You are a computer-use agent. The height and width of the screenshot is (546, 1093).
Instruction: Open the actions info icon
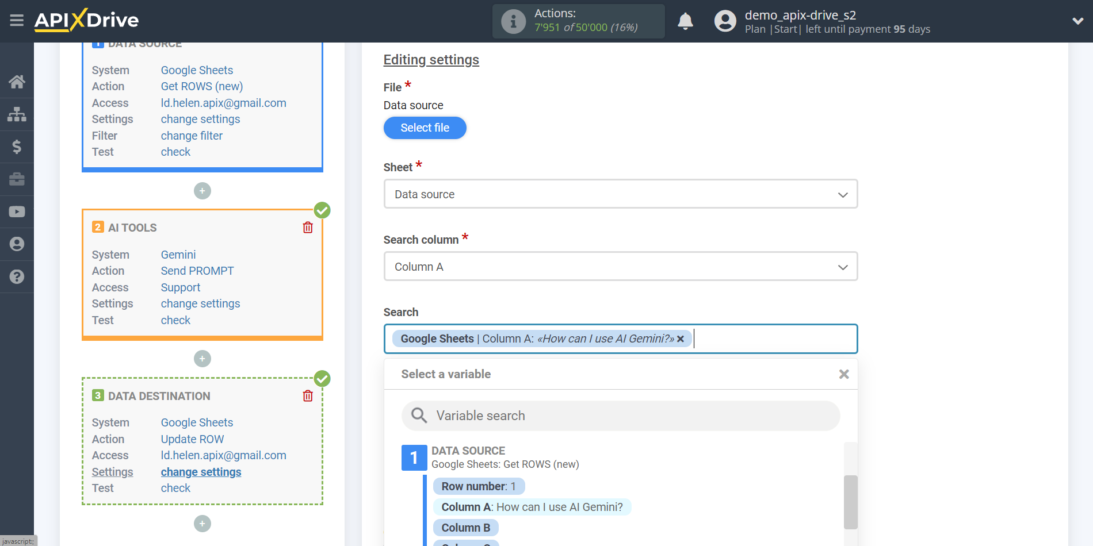pyautogui.click(x=513, y=21)
